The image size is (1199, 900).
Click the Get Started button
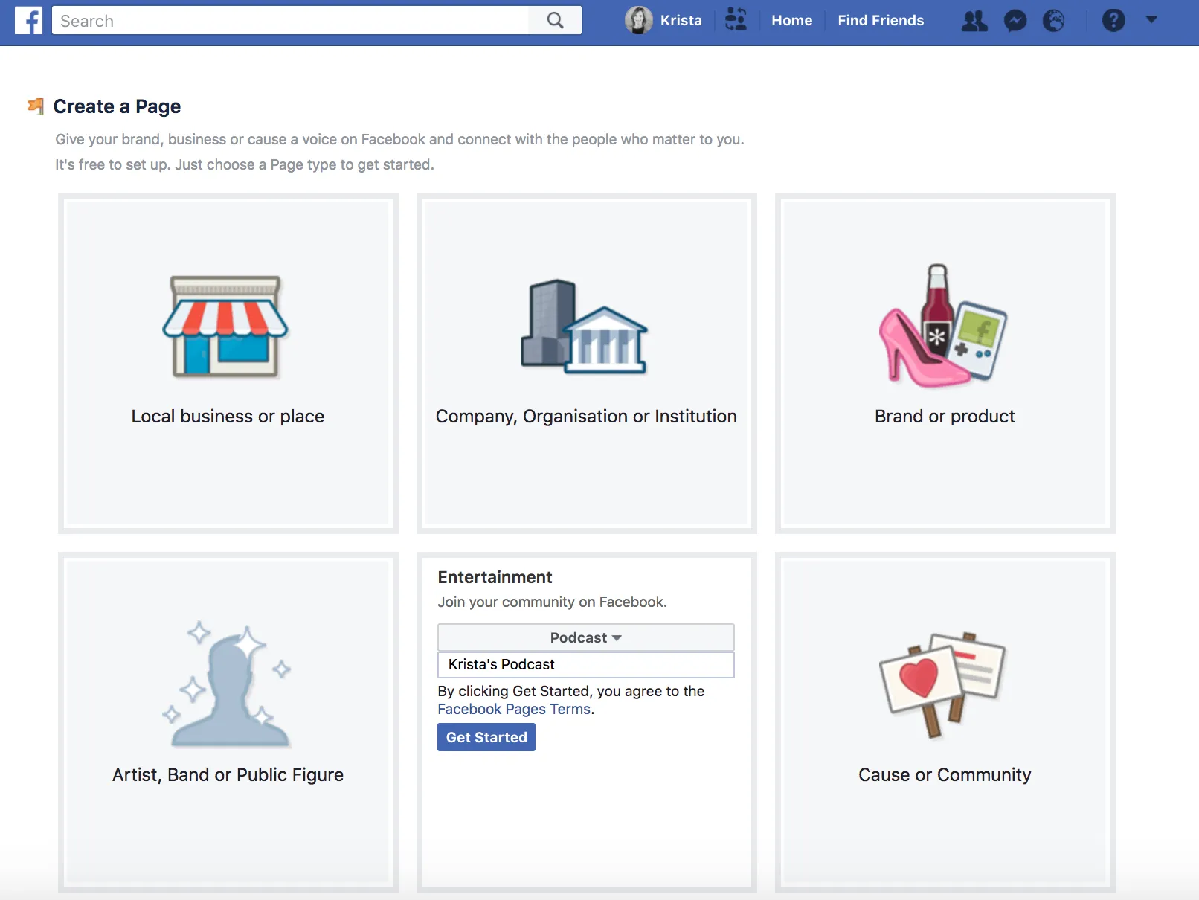tap(486, 737)
